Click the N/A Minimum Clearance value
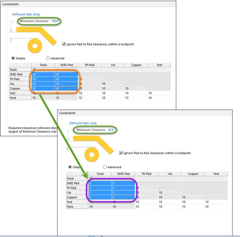240x237 pixels. (111, 130)
